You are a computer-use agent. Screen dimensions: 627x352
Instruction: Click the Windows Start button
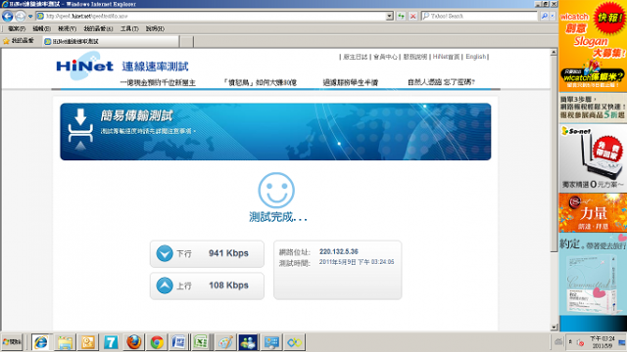tap(12, 342)
